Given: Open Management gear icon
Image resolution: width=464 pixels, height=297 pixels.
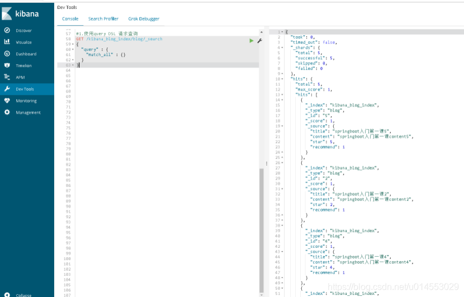Looking at the screenshot, I should pyautogui.click(x=7, y=112).
